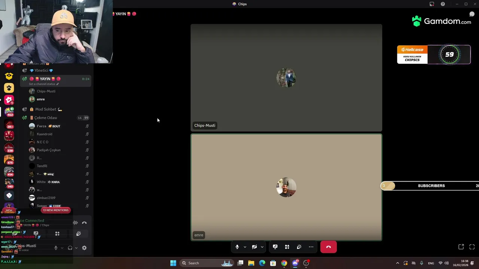
Task: Mute microphone in call control bar
Action: 237,247
